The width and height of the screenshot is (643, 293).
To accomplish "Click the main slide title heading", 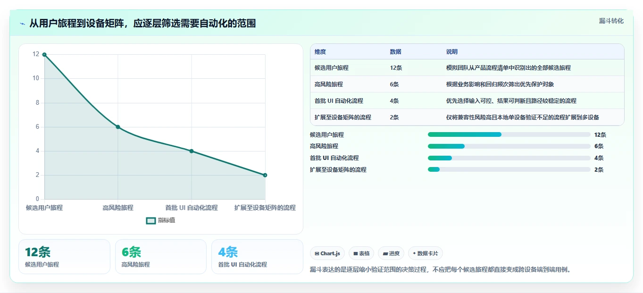I will tap(142, 24).
